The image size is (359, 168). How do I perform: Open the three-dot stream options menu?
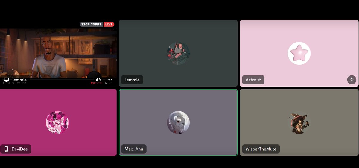coord(110,80)
